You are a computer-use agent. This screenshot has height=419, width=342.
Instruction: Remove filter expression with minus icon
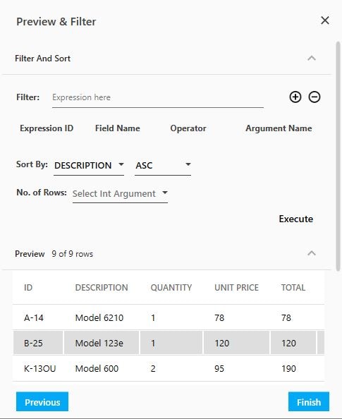pyautogui.click(x=314, y=97)
